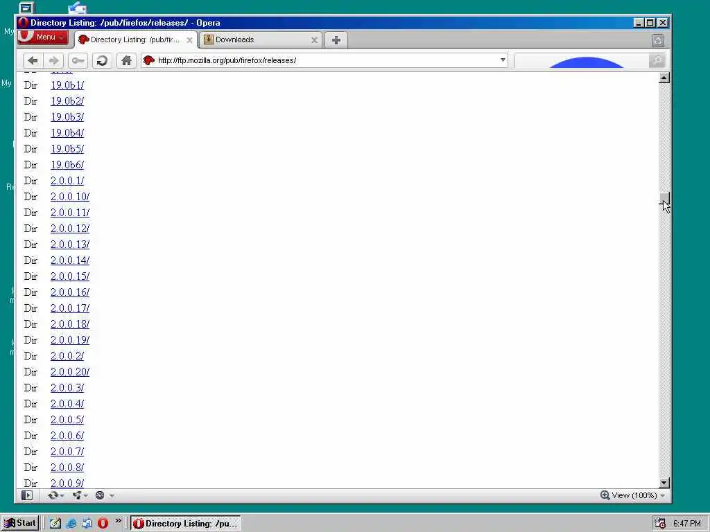The height and width of the screenshot is (532, 710).
Task: Open the 2.0.0.15/ directory link
Action: pos(70,276)
